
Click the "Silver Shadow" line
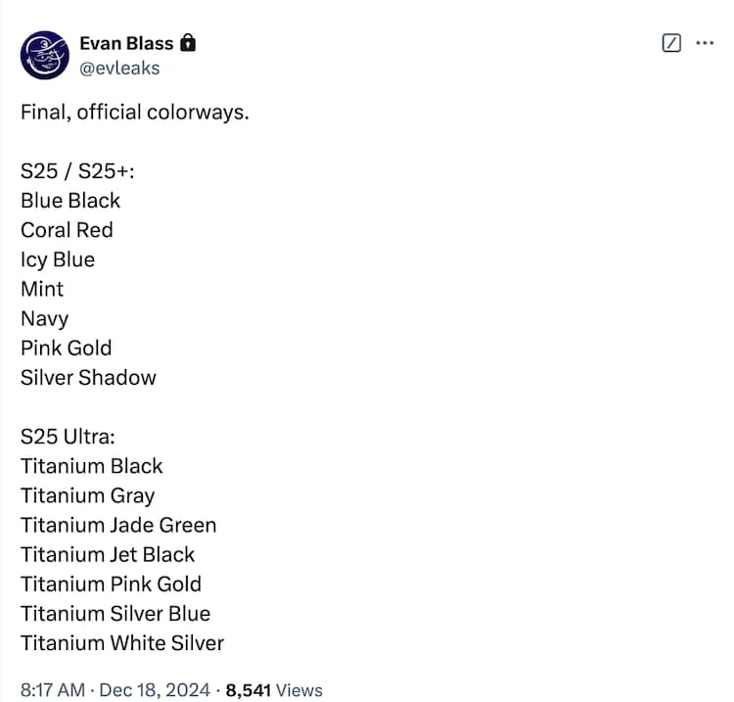(x=88, y=377)
